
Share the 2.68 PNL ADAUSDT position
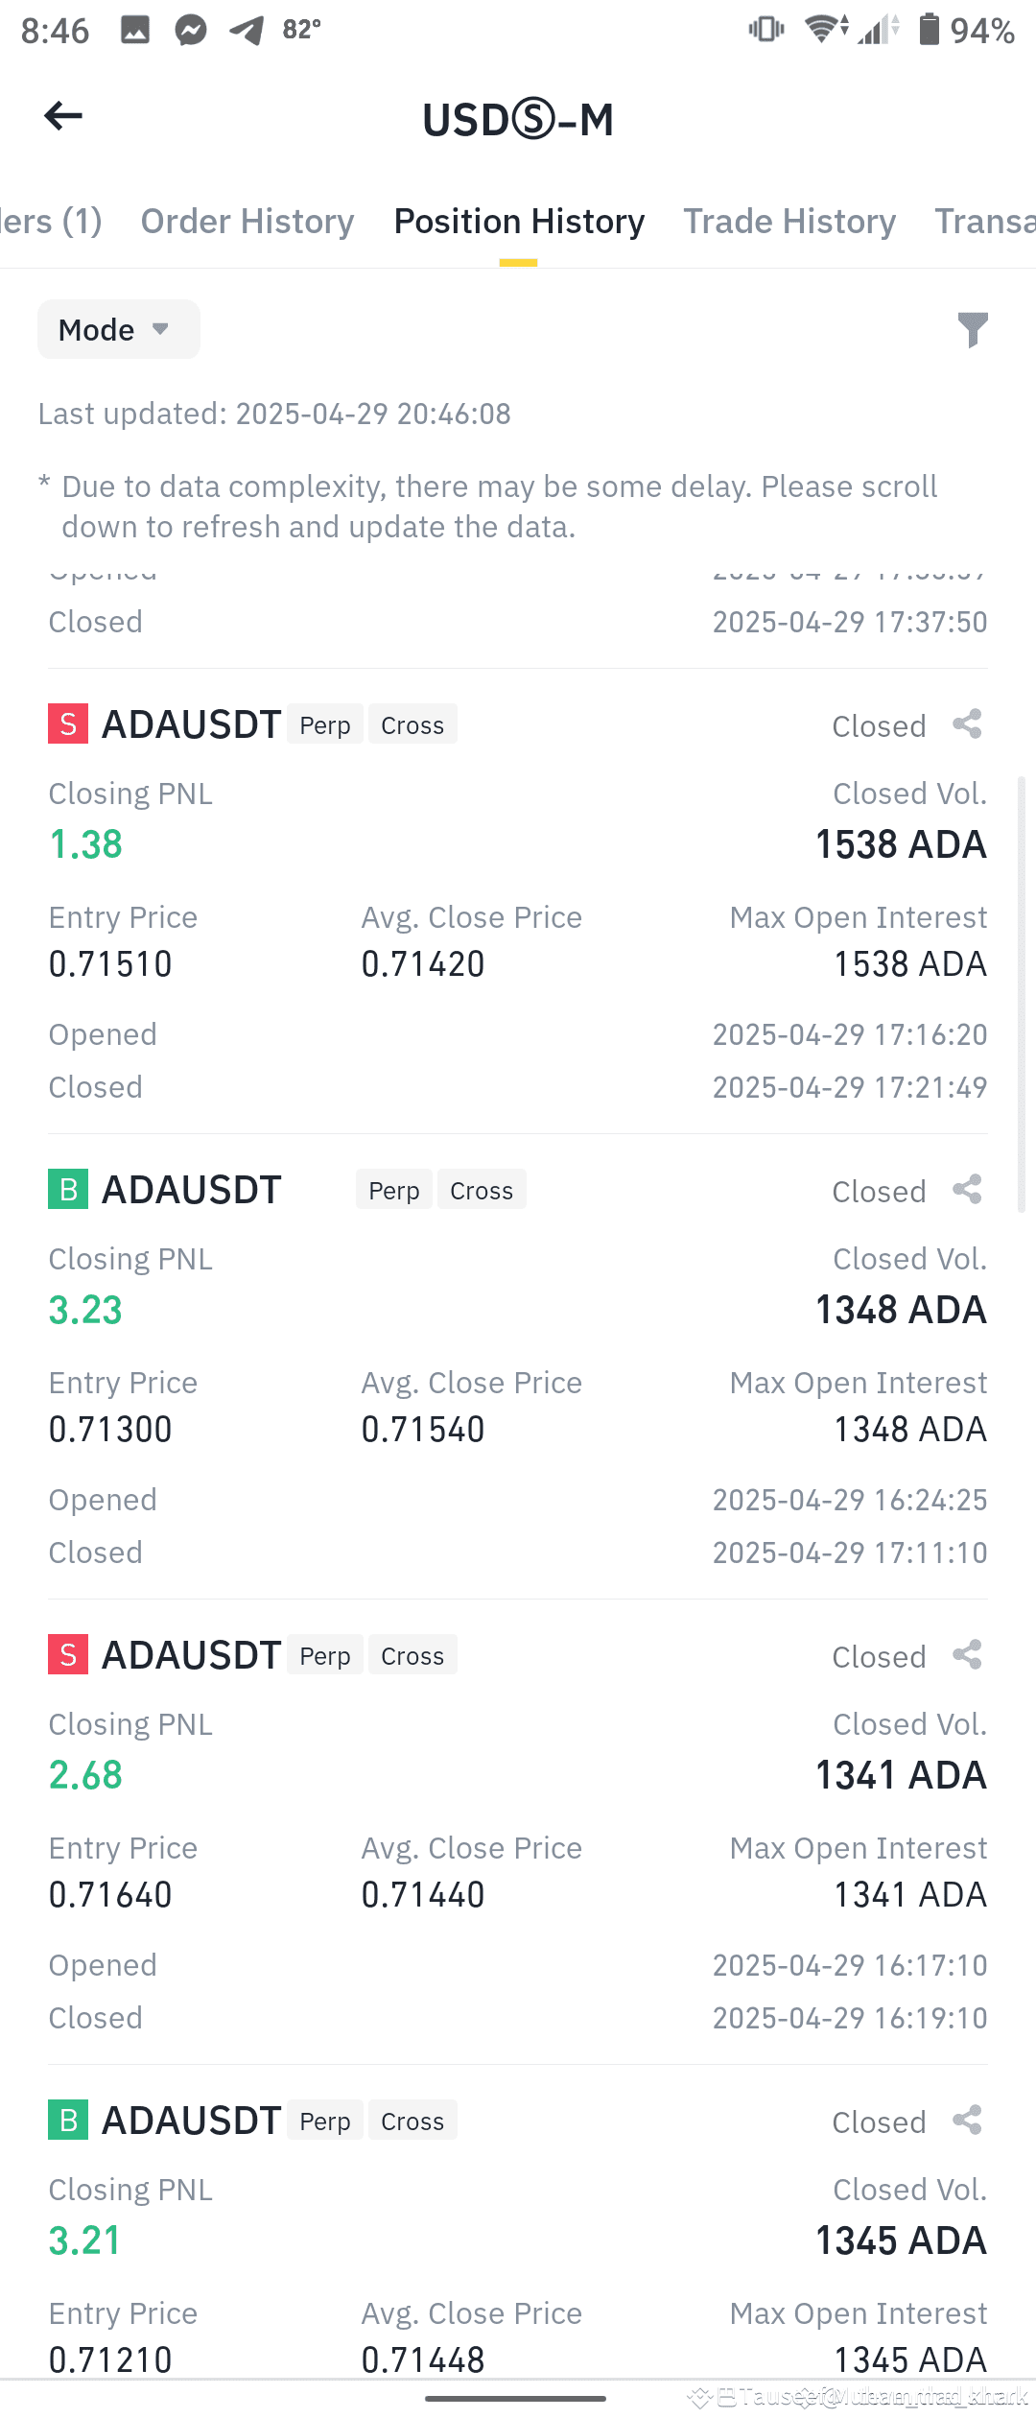point(967,1655)
